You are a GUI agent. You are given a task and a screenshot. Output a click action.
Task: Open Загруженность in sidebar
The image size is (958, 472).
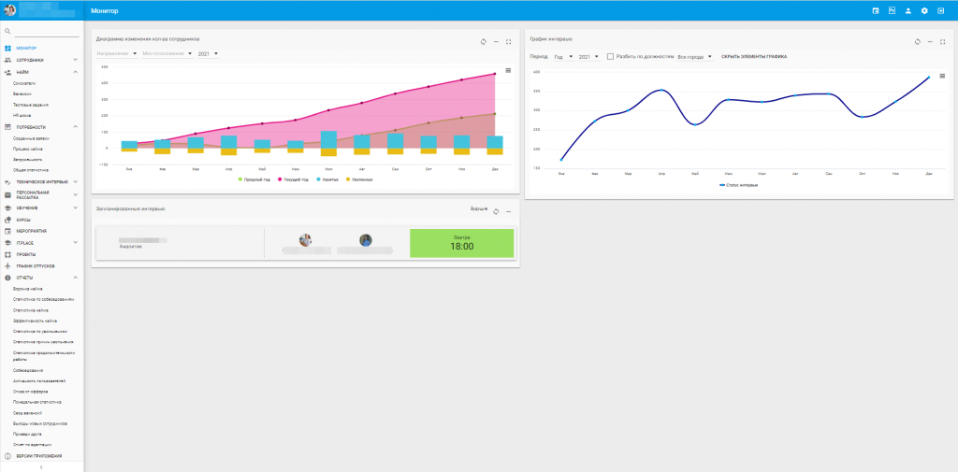coord(29,160)
